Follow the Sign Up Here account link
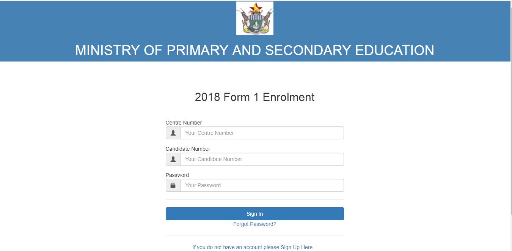The width and height of the screenshot is (512, 251). [x=254, y=247]
